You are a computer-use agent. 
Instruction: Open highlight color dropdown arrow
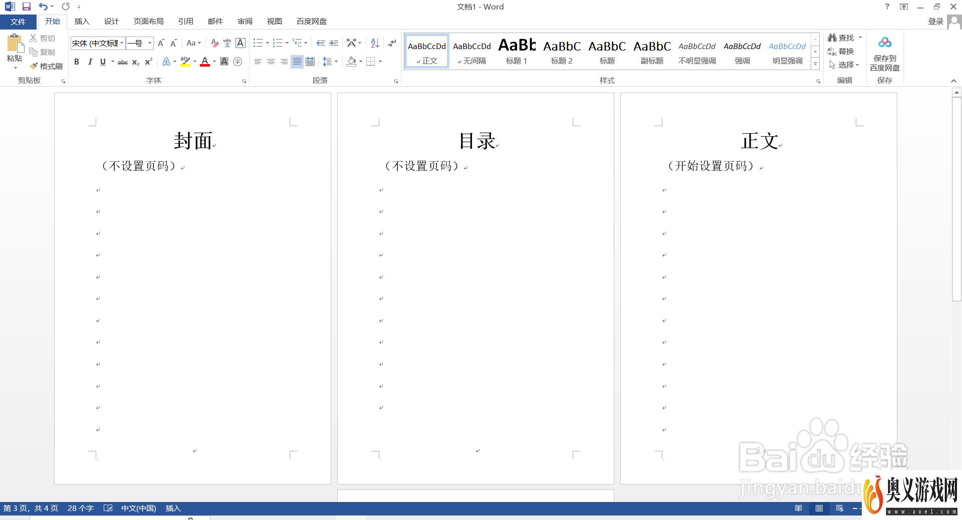coord(194,62)
